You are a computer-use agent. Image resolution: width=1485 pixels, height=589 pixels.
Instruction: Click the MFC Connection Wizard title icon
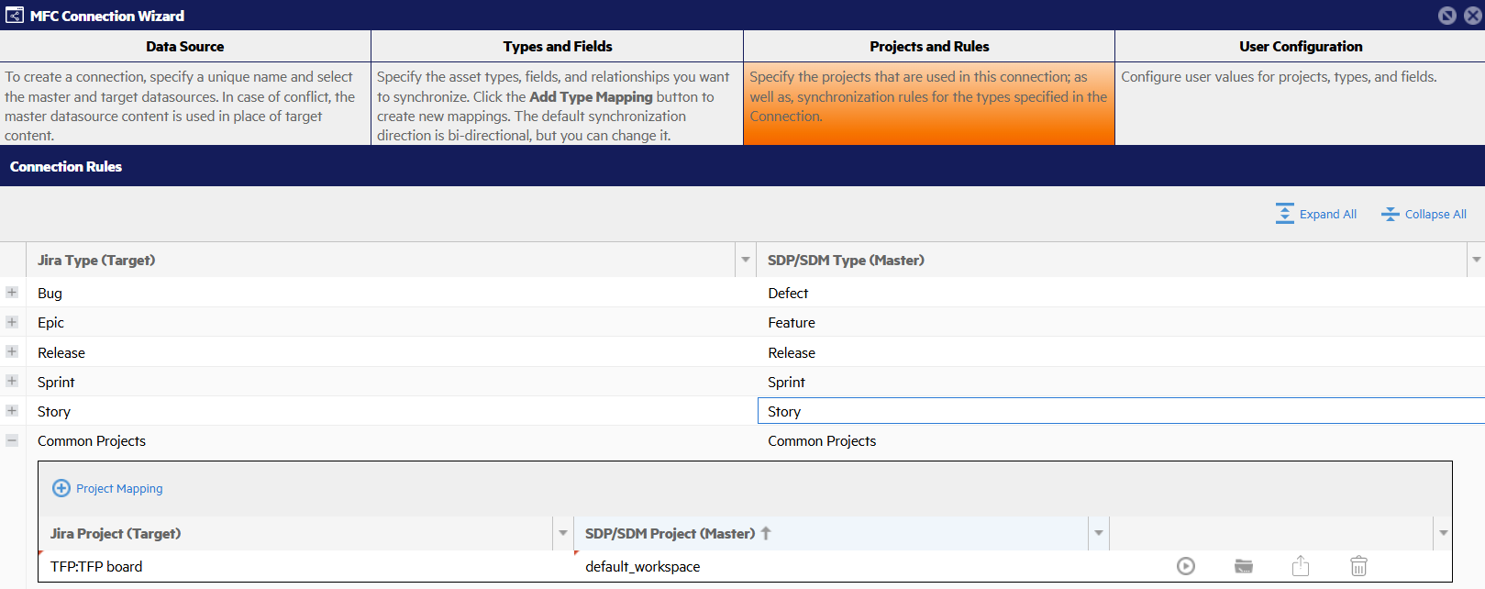click(15, 16)
